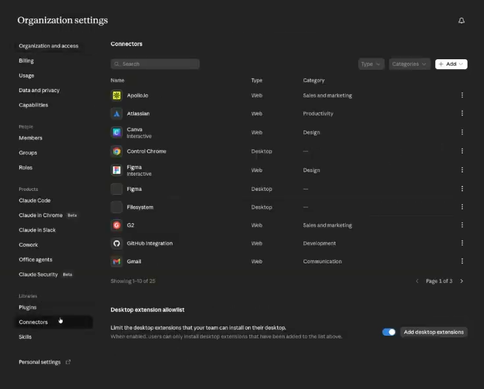Select Connectors in the sidebar
This screenshot has height=389, width=484.
pyautogui.click(x=54, y=322)
